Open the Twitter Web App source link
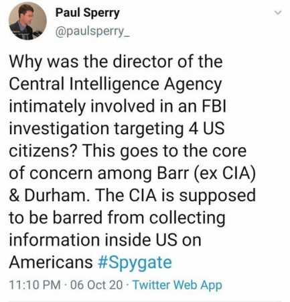 (x=177, y=285)
